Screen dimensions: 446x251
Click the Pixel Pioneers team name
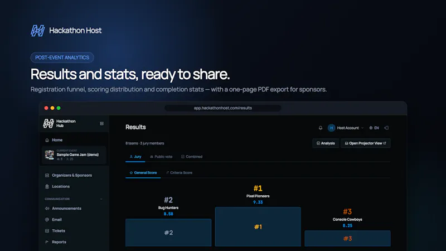pos(258,196)
